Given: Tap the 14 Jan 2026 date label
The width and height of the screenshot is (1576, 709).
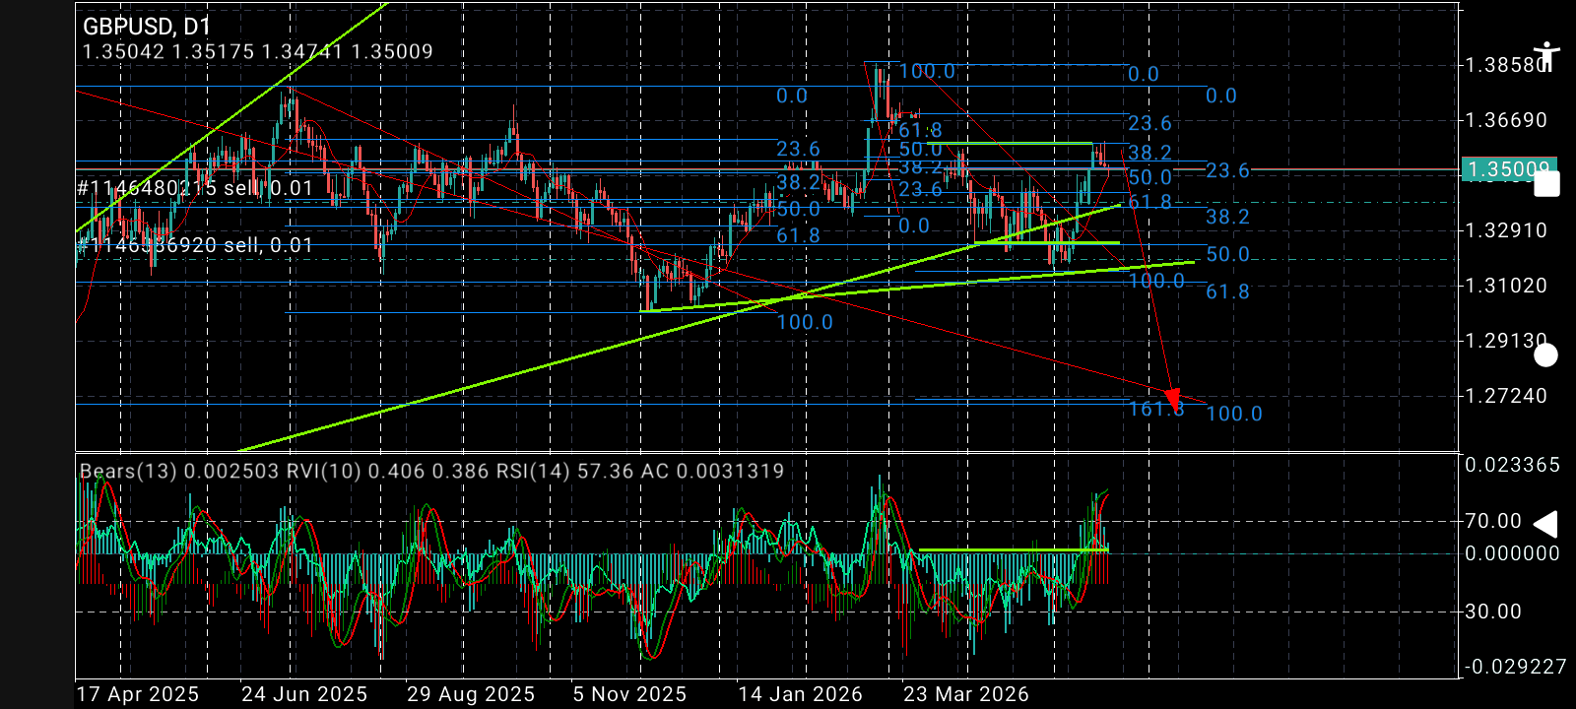Looking at the screenshot, I should click(x=801, y=694).
